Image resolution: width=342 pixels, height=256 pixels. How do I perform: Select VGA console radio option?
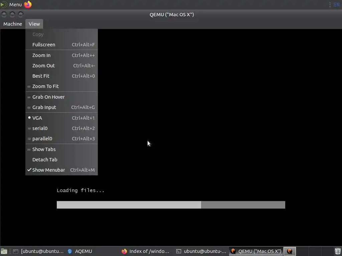coord(61,118)
